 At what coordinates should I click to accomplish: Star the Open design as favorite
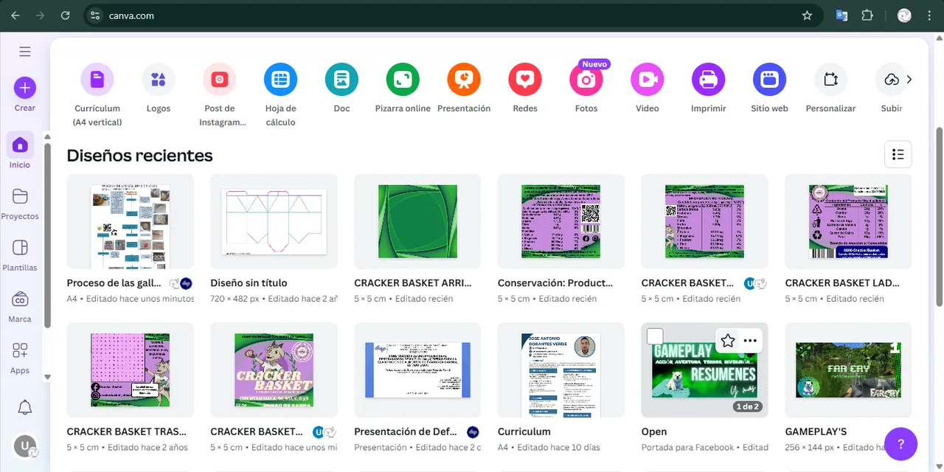(728, 341)
